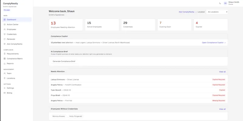Click the Requirements clipboard icon

[5, 54]
